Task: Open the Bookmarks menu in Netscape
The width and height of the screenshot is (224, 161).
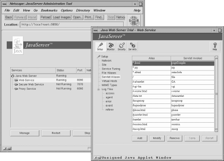Action: 49,10
